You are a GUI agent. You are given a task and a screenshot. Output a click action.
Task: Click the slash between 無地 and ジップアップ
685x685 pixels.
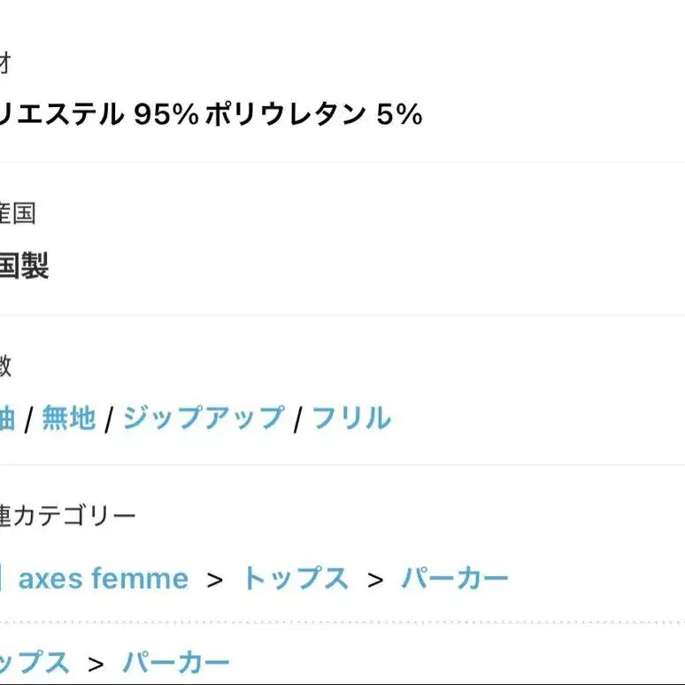tap(109, 419)
